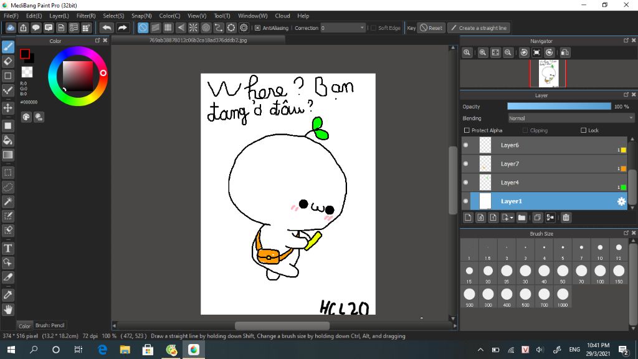Hide Layer6 visibility
Screen dimensions: 638x359
coord(466,145)
